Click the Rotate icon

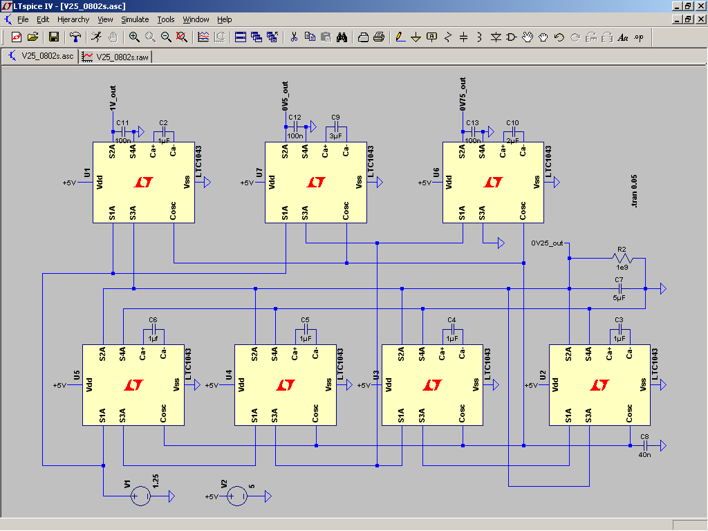pyautogui.click(x=591, y=37)
